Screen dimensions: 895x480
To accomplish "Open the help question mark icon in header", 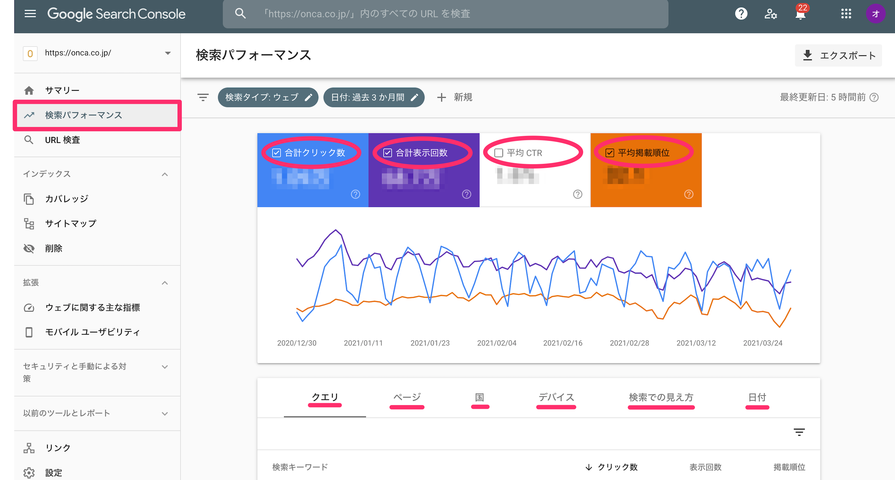I will point(741,14).
